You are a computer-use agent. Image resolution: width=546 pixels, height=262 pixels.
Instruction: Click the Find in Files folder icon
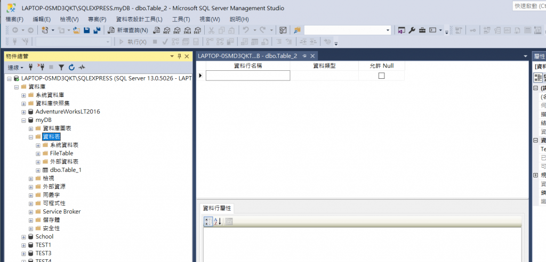297,30
